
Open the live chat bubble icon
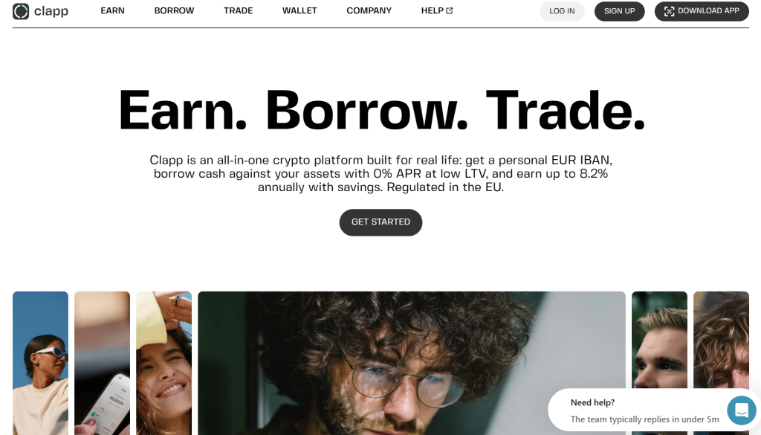[x=741, y=410]
